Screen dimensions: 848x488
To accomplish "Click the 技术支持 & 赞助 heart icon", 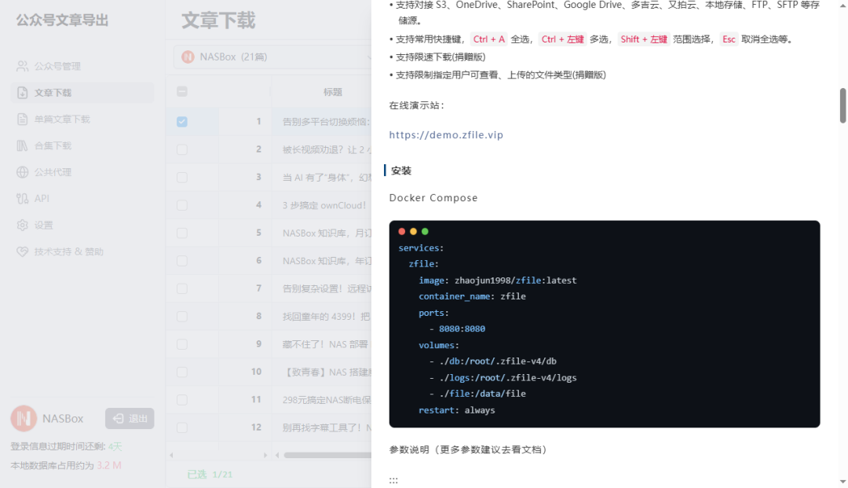I will 23,252.
